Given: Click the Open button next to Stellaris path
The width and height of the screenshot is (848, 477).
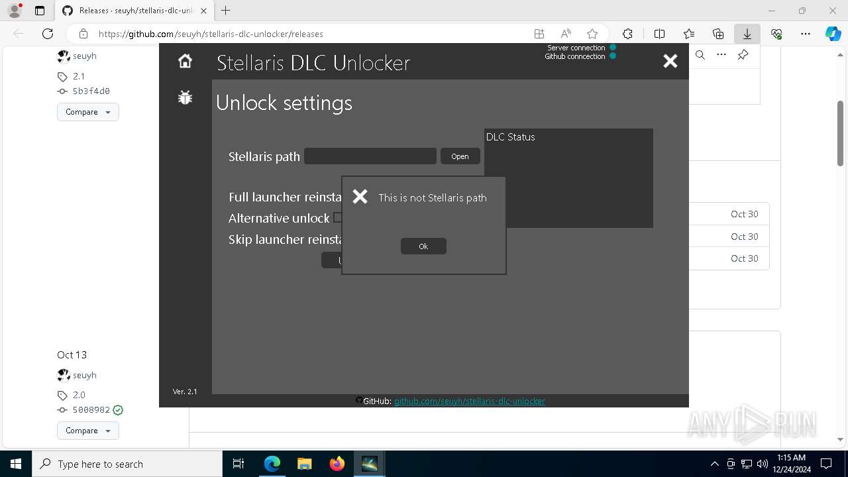Looking at the screenshot, I should tap(460, 156).
